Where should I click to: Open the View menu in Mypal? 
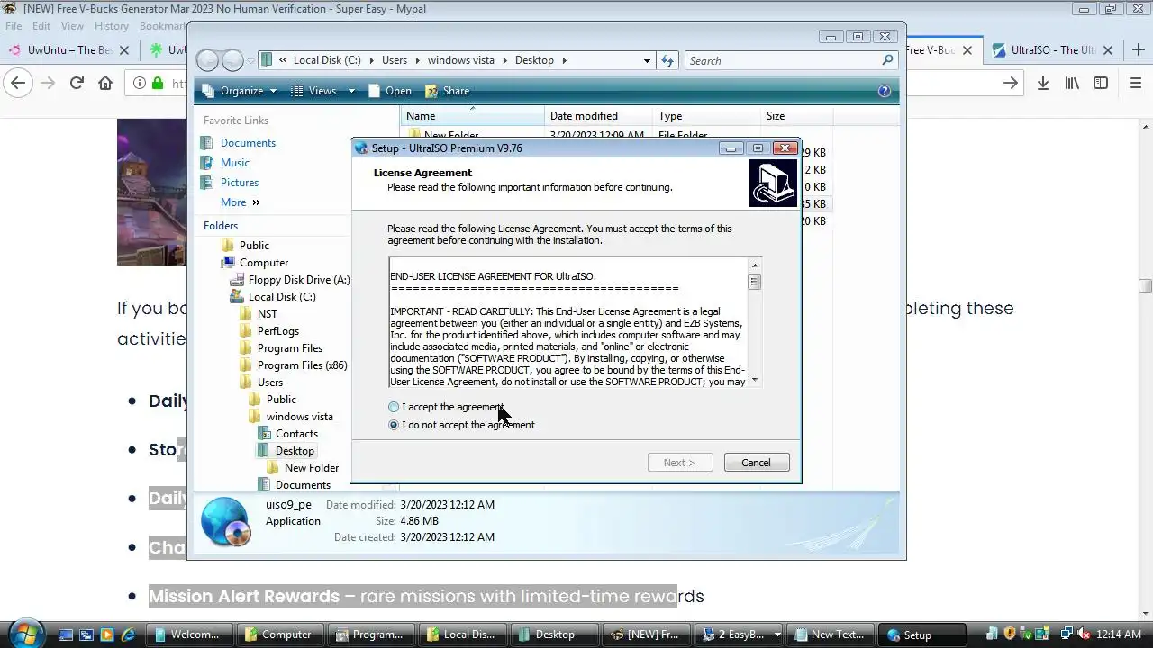pos(72,26)
